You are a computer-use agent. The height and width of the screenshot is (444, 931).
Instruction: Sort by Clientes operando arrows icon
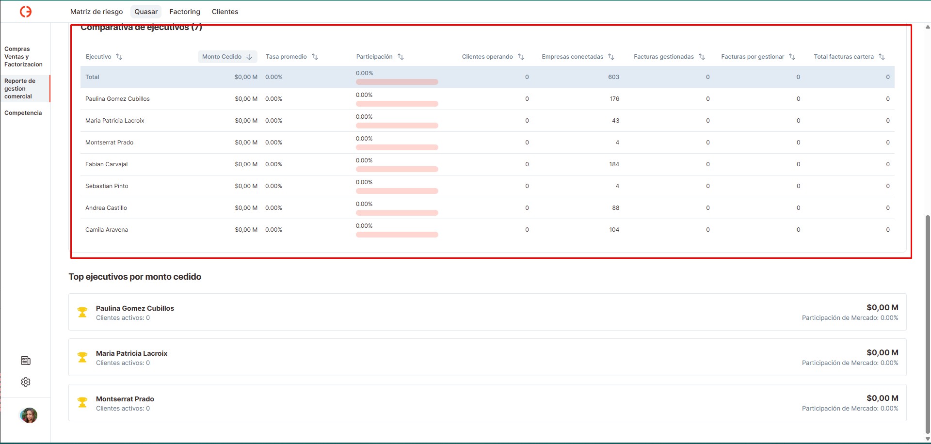click(521, 57)
